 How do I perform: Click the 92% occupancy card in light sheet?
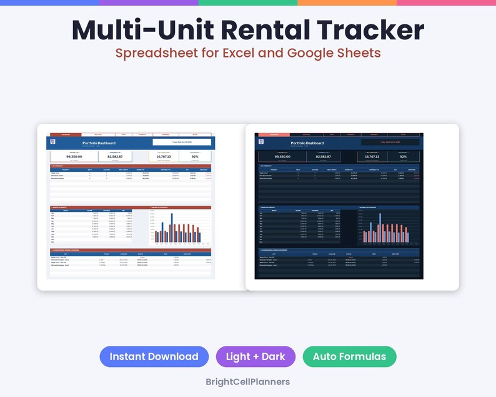195,156
